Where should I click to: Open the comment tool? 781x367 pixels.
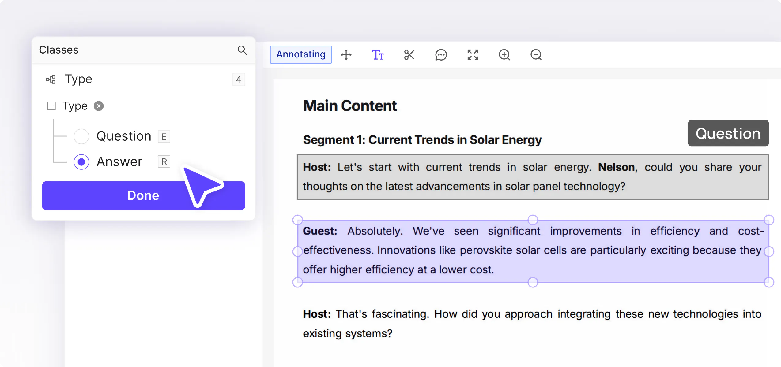441,55
